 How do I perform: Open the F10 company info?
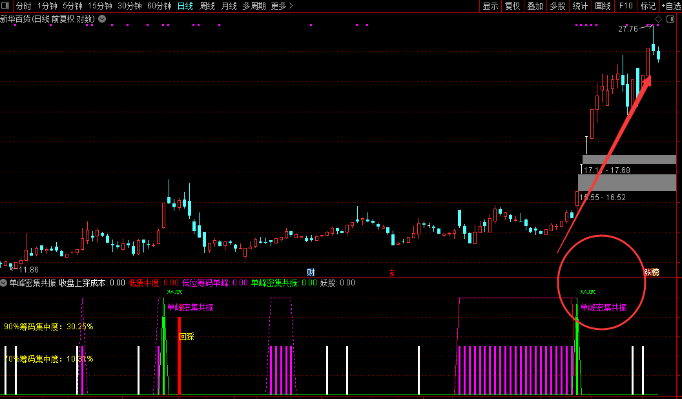pyautogui.click(x=625, y=6)
